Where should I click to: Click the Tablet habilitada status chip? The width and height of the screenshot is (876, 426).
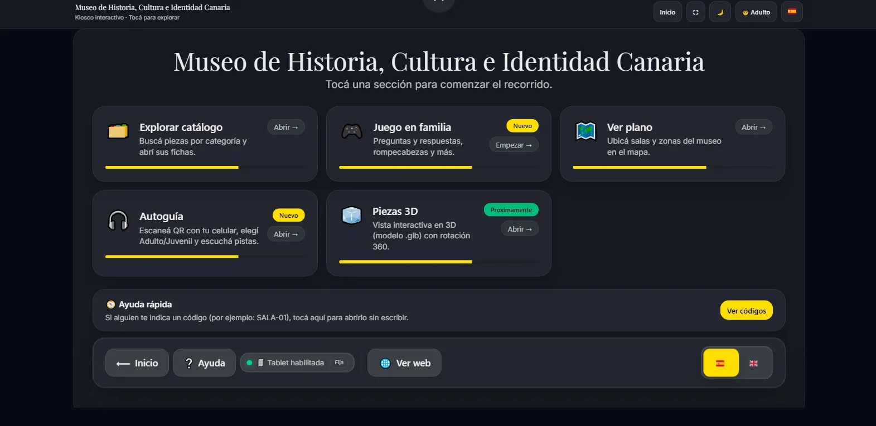click(297, 363)
